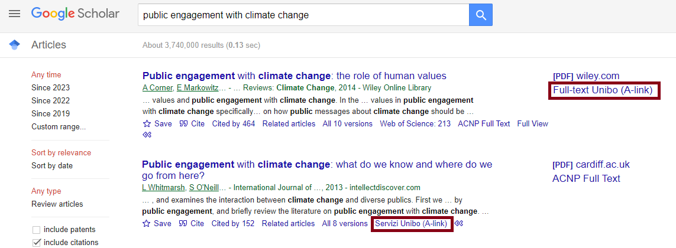Filter results Since 2023

[50, 87]
